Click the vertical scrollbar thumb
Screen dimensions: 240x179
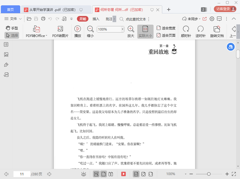tap(238, 54)
